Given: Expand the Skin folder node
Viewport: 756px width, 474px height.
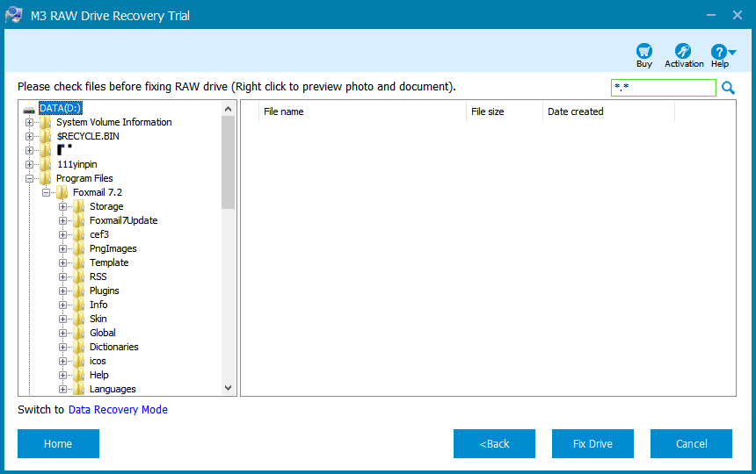Looking at the screenshot, I should pyautogui.click(x=62, y=319).
